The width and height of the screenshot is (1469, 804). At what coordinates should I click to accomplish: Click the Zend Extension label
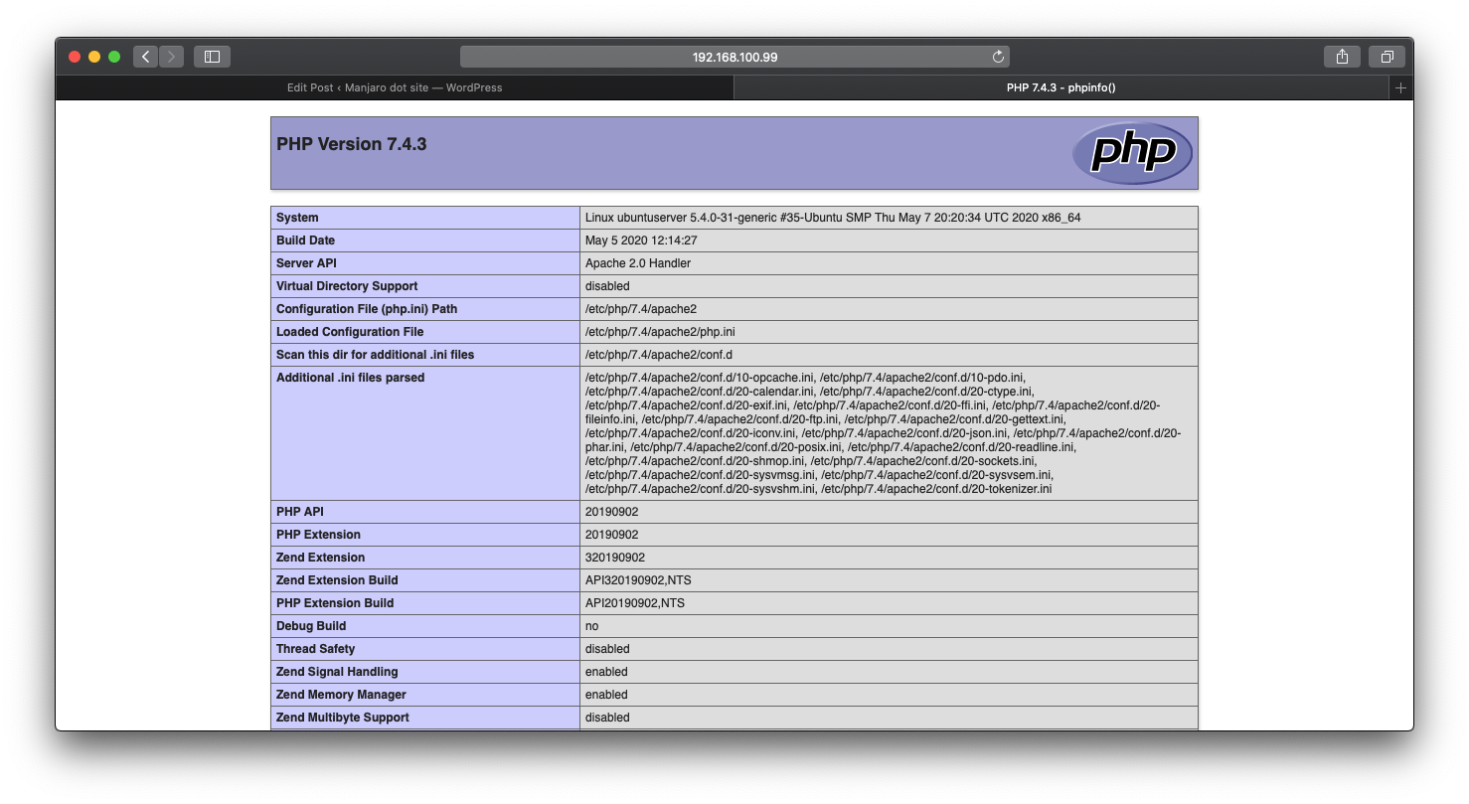(320, 558)
